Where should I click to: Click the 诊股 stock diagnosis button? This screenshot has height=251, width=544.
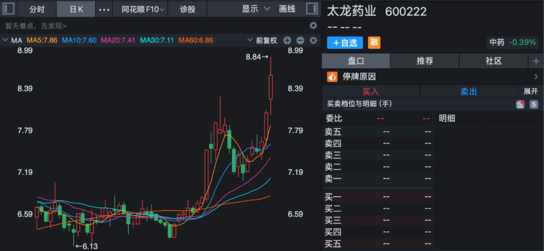click(x=187, y=9)
